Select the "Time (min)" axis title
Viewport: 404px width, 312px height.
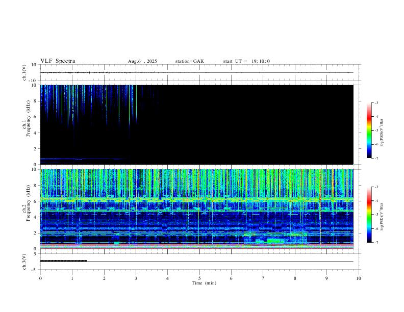204,283
